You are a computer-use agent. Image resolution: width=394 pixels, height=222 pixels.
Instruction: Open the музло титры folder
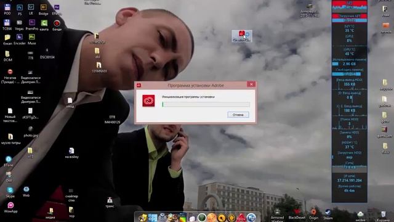(10, 139)
